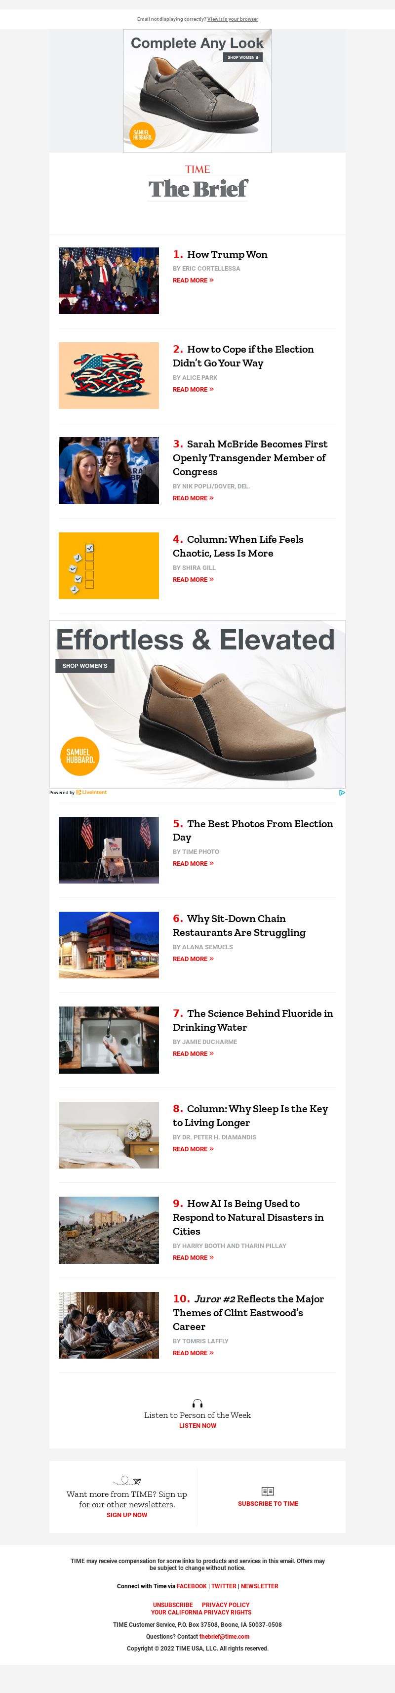The height and width of the screenshot is (1693, 395).
Task: Click the headphones icon above Person of the Week
Action: [197, 1403]
